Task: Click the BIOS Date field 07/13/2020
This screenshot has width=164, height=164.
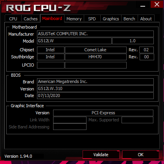Action: pyautogui.click(x=95, y=96)
